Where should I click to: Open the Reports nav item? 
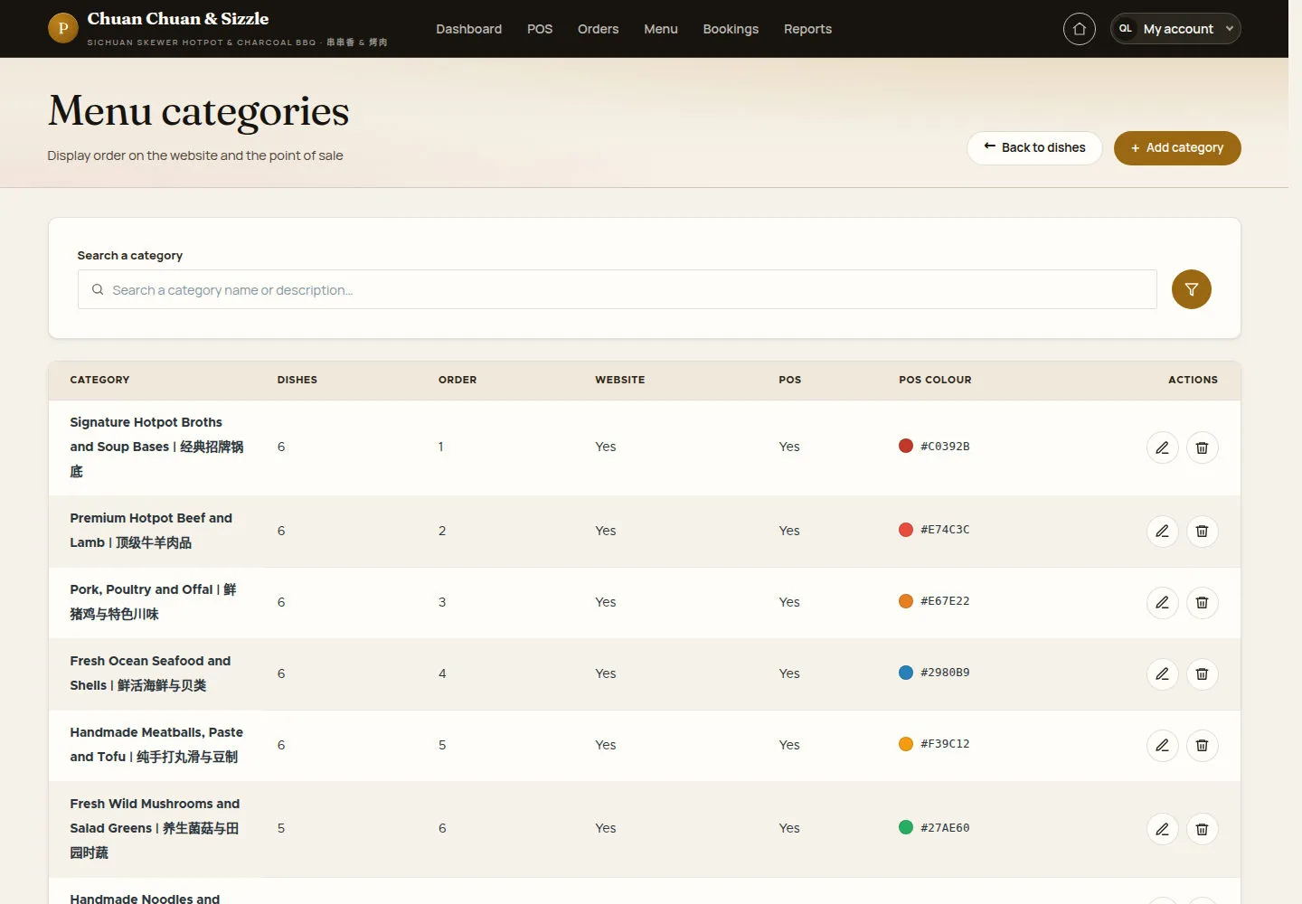point(807,29)
